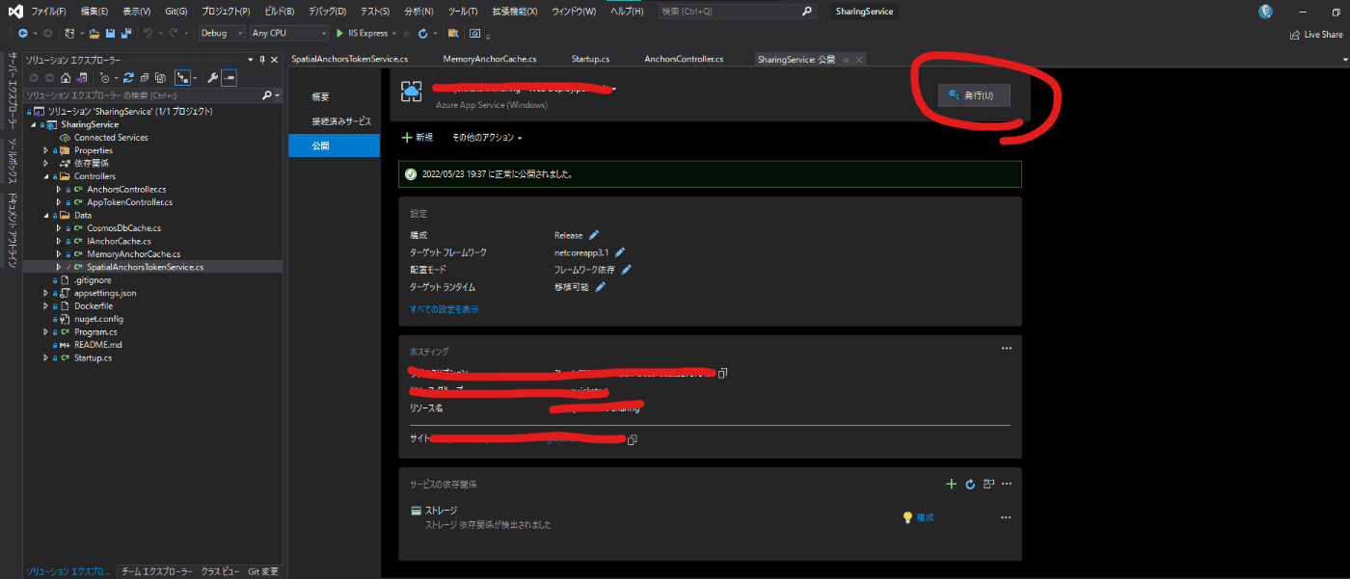Open the ホスティング section more-options menu
This screenshot has height=579, width=1350.
point(1006,348)
